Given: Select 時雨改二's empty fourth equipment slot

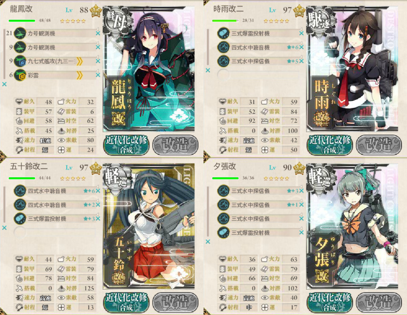Looking at the screenshot, I should pyautogui.click(x=258, y=75).
